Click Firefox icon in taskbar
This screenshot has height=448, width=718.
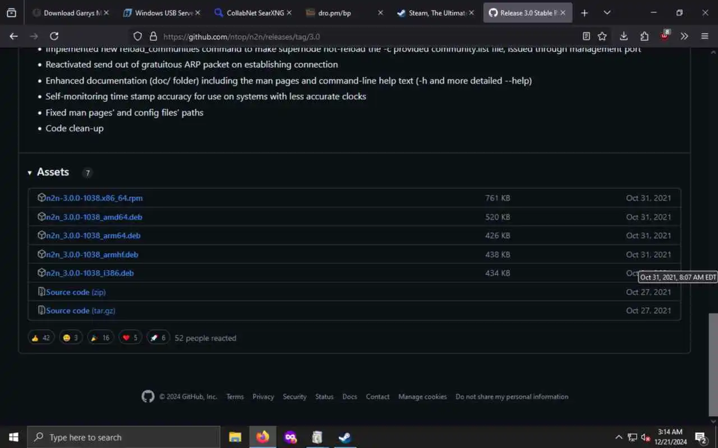(x=263, y=437)
